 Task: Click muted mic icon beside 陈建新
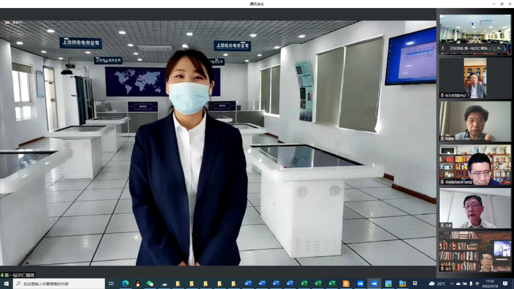tap(442, 138)
